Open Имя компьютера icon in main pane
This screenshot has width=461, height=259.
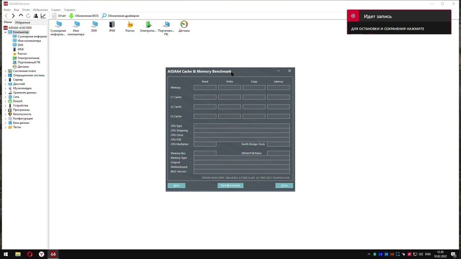76,28
